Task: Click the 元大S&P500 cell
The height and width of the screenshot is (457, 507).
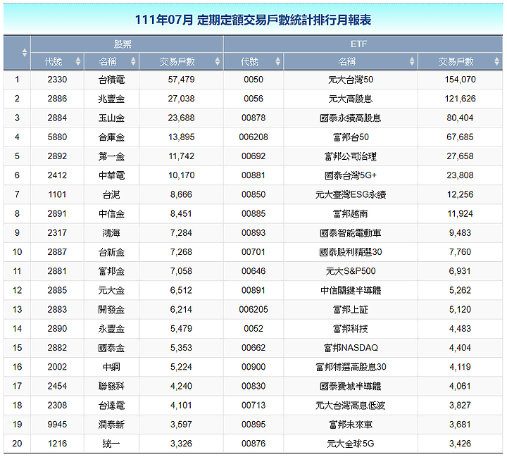Action: pyautogui.click(x=351, y=271)
